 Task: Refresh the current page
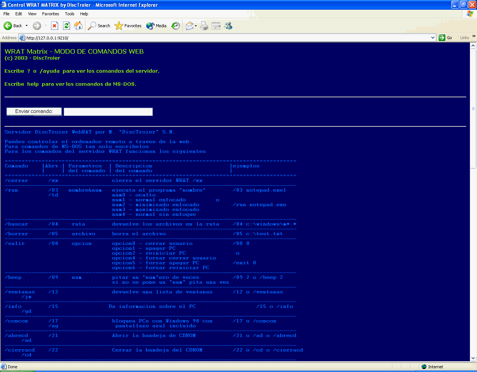coord(66,26)
